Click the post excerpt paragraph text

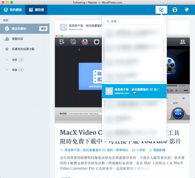[122, 163]
